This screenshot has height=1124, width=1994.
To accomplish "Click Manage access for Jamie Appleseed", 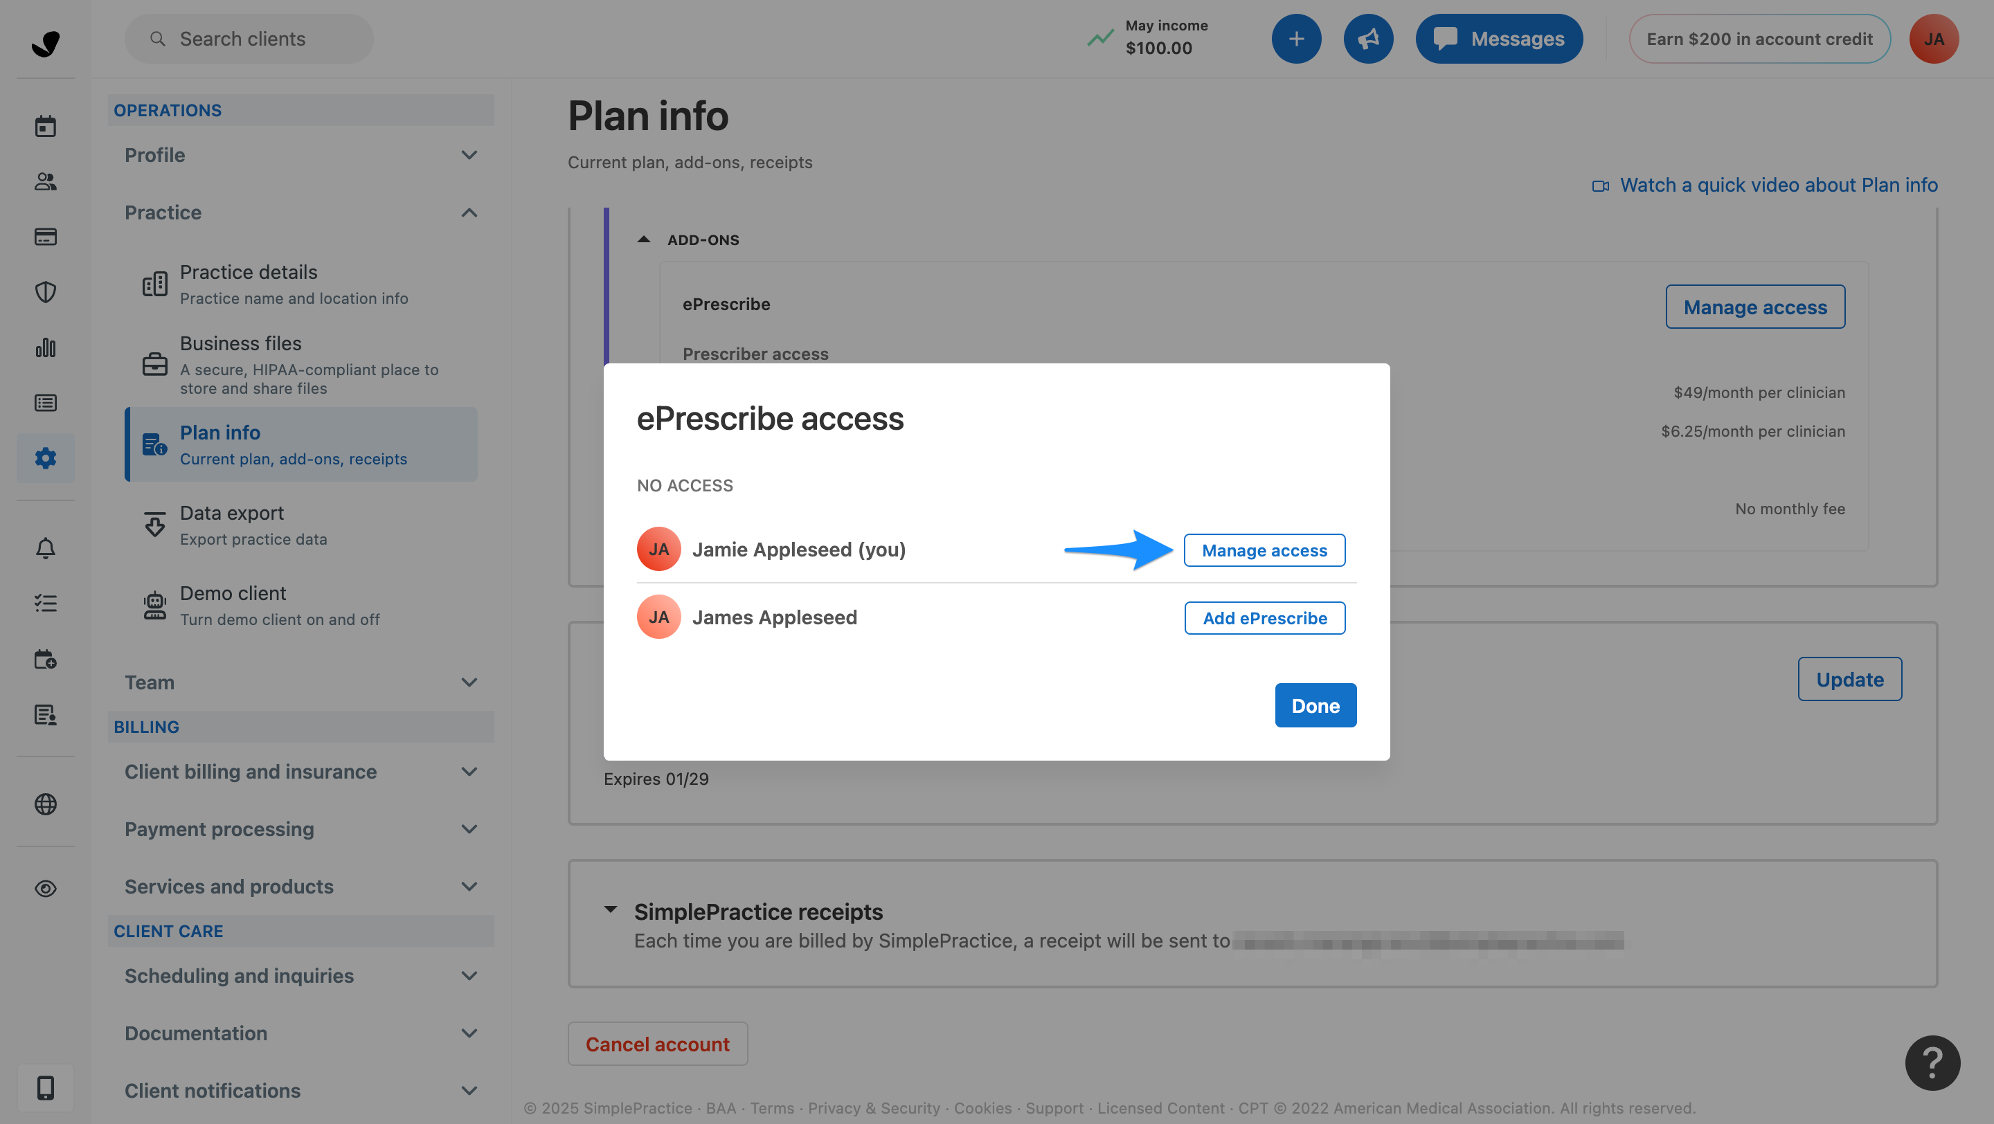I will pyautogui.click(x=1264, y=550).
